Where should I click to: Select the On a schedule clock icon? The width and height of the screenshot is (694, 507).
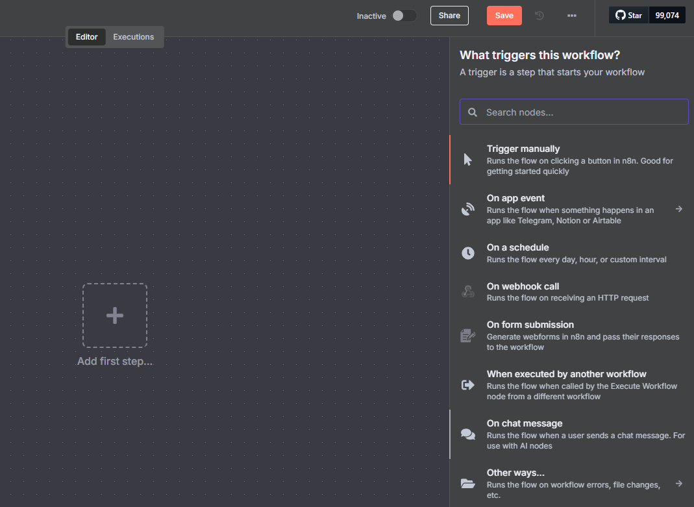[467, 253]
